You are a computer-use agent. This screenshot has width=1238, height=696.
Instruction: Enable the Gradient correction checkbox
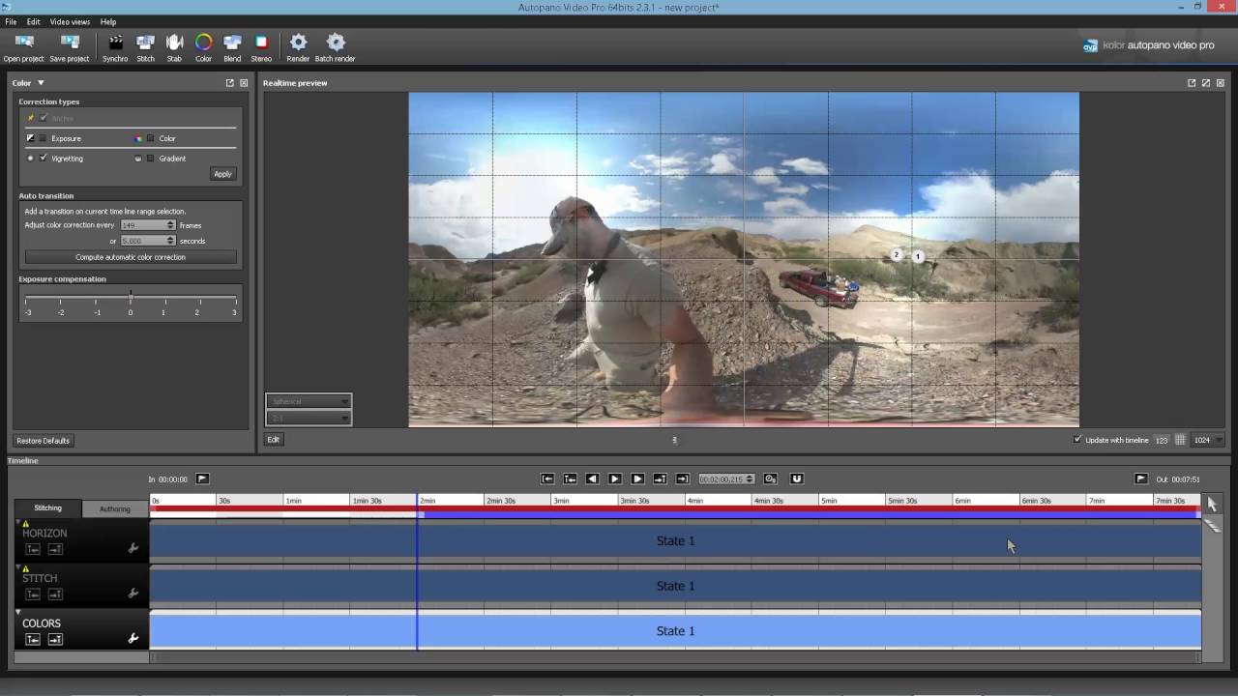click(x=150, y=158)
